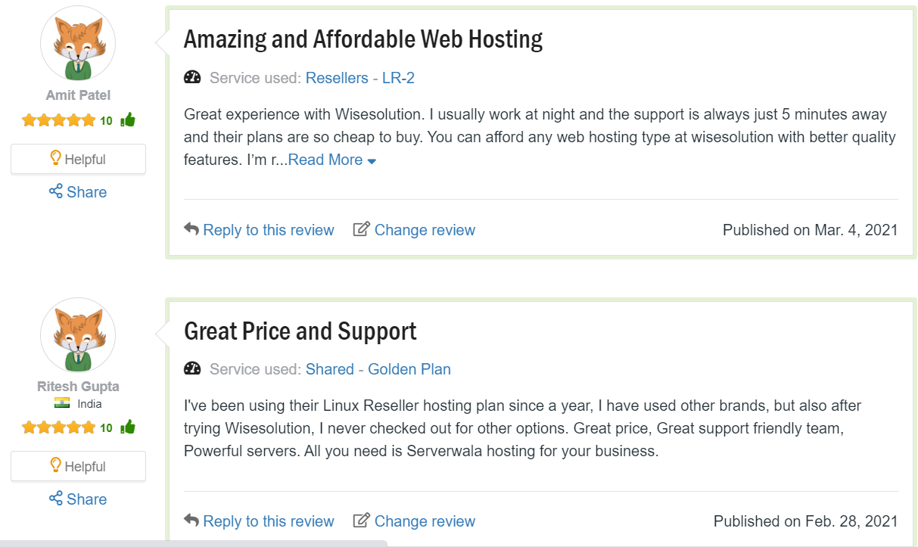Click Ritesh Gupta's fox avatar
The image size is (918, 547).
tap(77, 335)
